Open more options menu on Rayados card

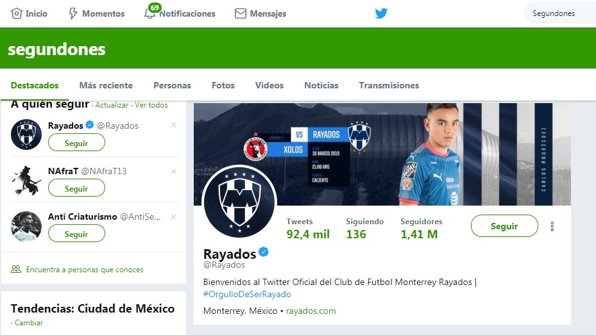point(552,226)
